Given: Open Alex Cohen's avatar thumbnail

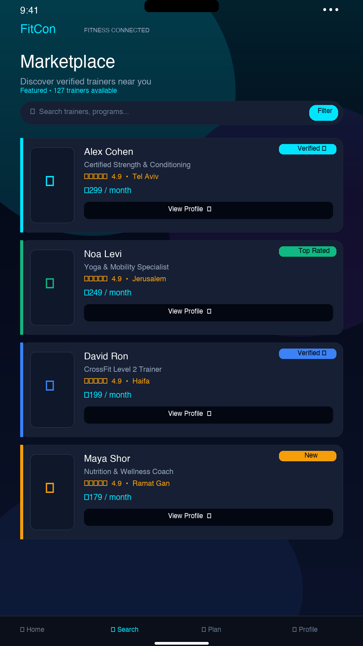Looking at the screenshot, I should [x=52, y=185].
